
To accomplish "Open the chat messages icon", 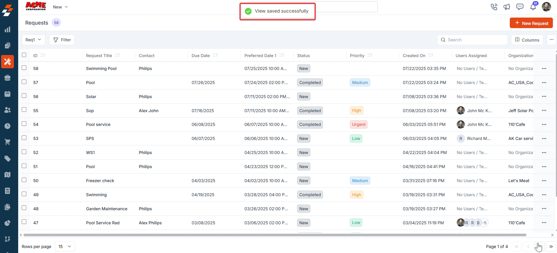I will tap(520, 7).
